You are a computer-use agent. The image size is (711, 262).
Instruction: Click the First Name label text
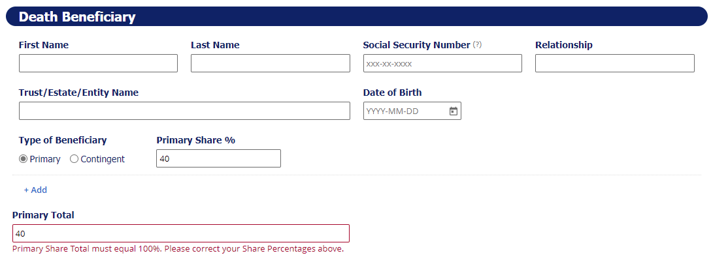[x=44, y=45]
